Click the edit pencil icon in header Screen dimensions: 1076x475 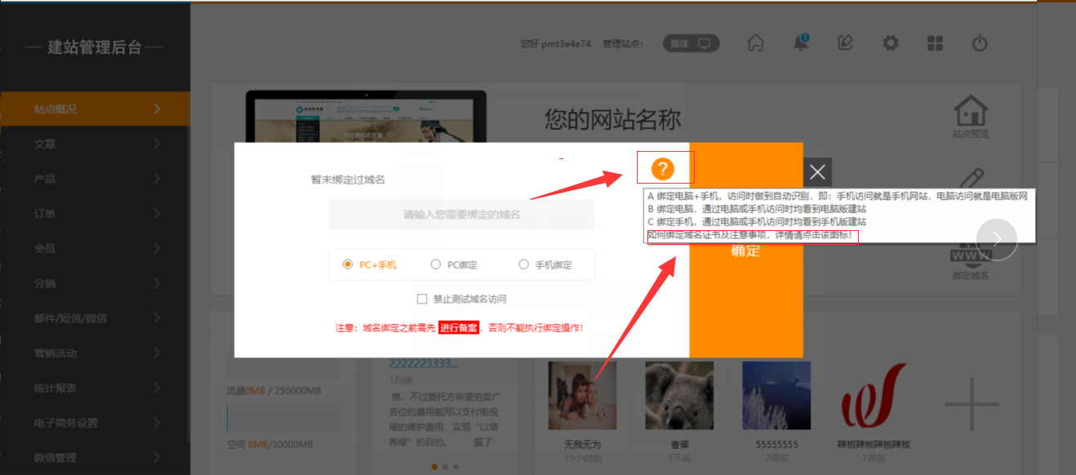click(x=846, y=43)
